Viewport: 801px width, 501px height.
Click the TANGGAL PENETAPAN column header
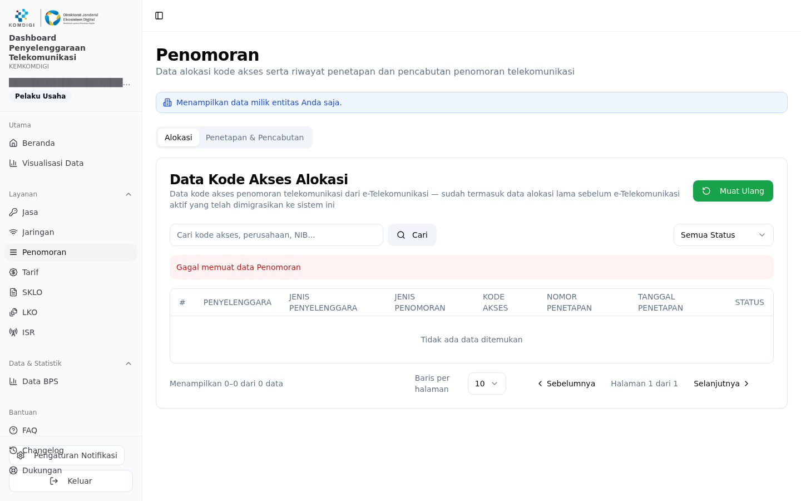point(660,302)
